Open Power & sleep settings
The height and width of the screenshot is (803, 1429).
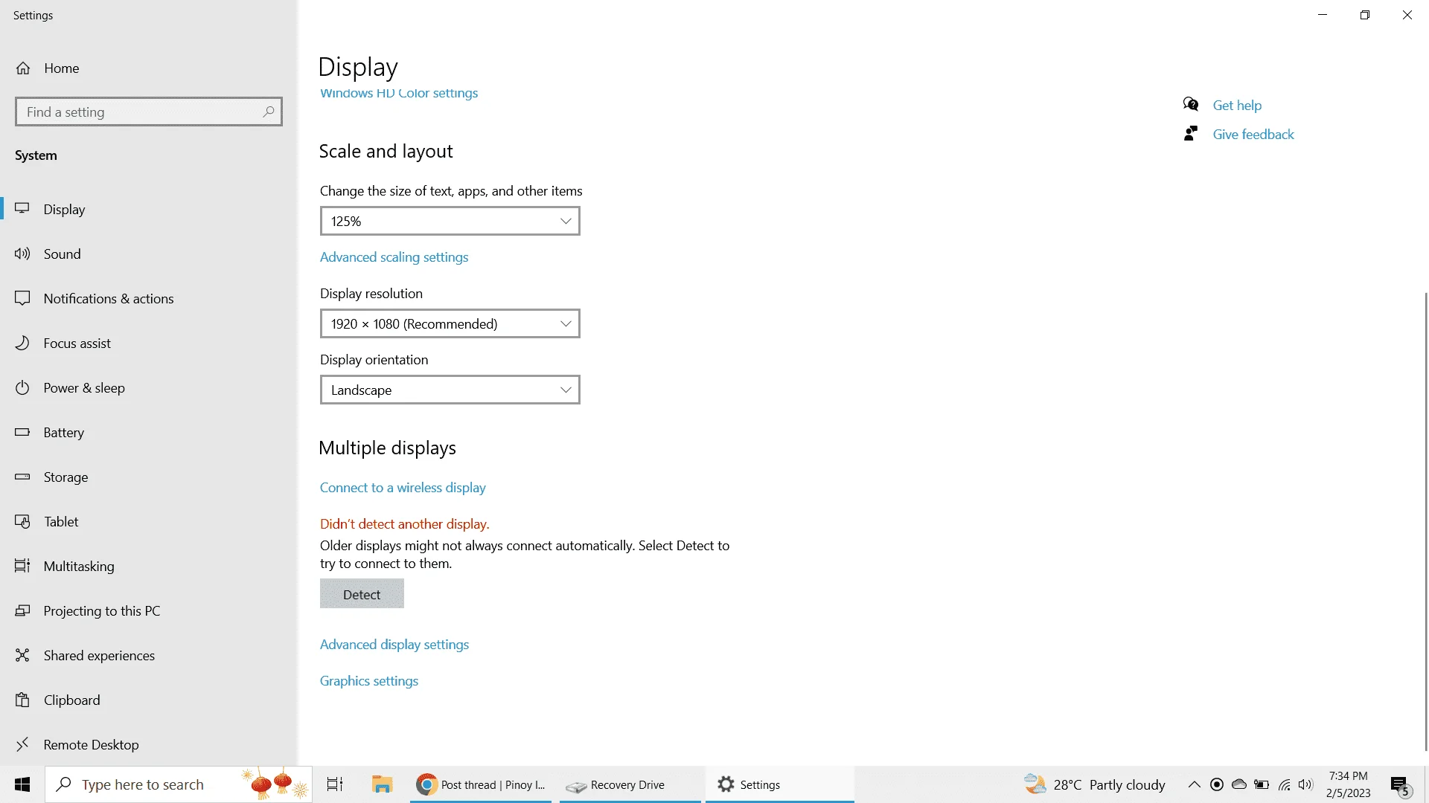pos(149,387)
